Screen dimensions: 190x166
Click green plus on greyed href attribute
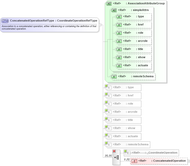pos(106,94)
